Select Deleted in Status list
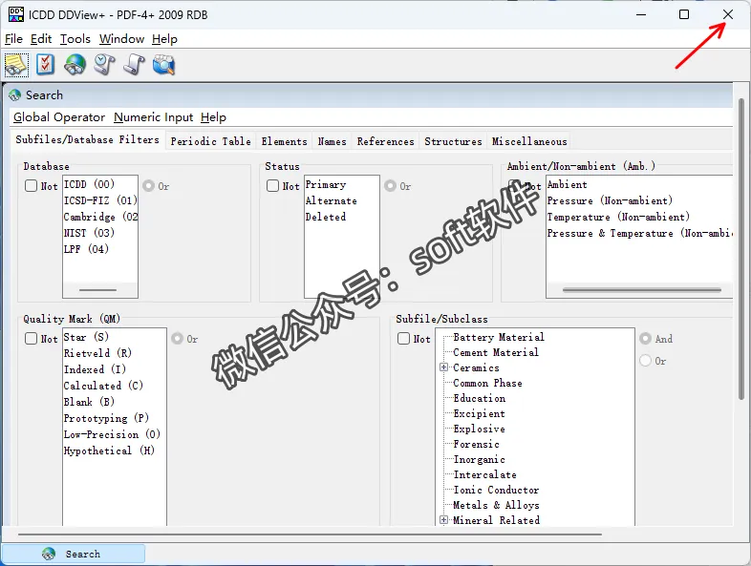 pos(326,217)
